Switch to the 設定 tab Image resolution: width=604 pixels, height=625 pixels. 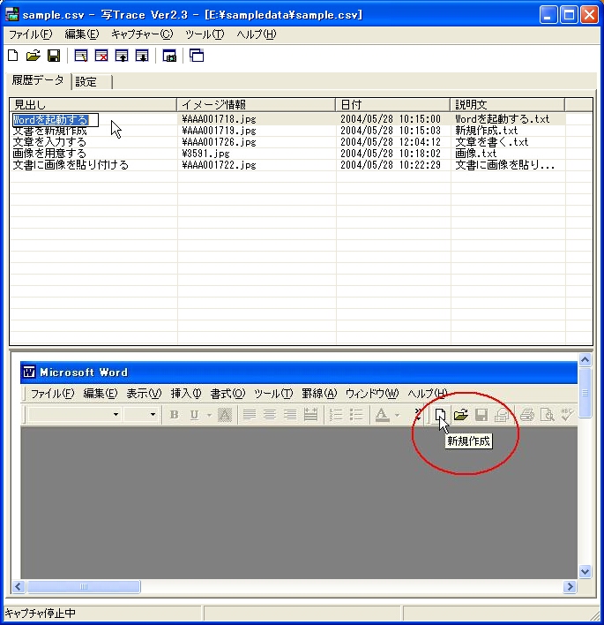(x=92, y=82)
